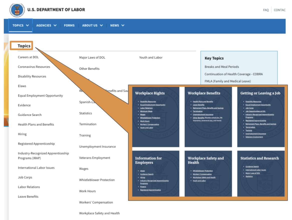Open the About Us navigation item
292x220 pixels.
90,25
